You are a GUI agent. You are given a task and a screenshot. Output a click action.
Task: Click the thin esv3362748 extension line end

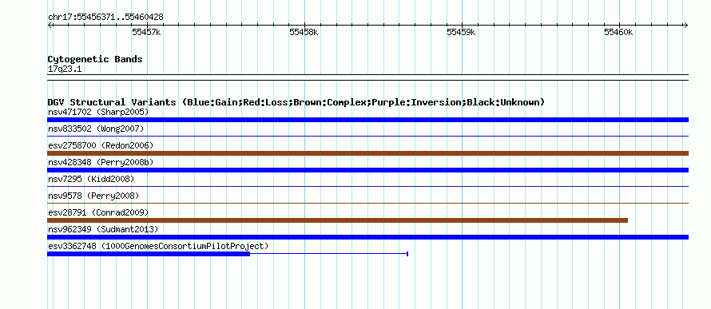coord(407,254)
